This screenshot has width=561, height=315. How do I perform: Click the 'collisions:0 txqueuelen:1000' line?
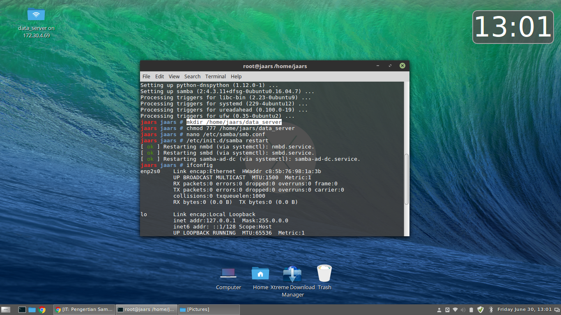pos(219,196)
